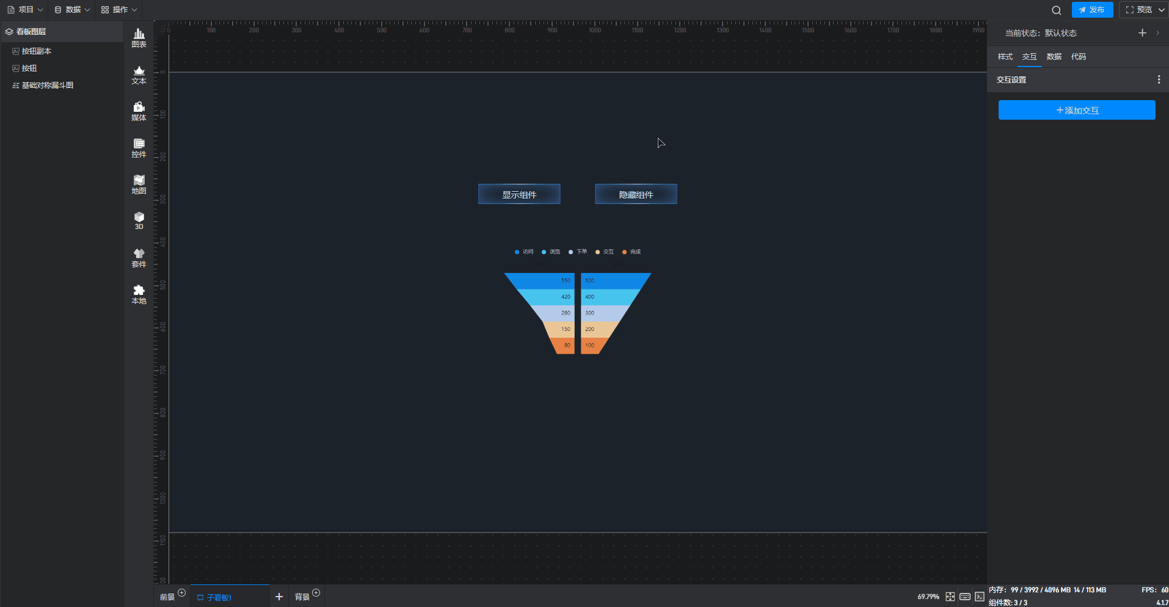Switch to the 交互 tab

(1030, 57)
